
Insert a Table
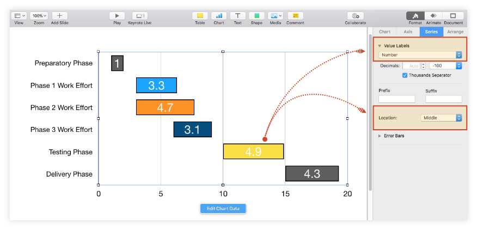[x=200, y=16]
